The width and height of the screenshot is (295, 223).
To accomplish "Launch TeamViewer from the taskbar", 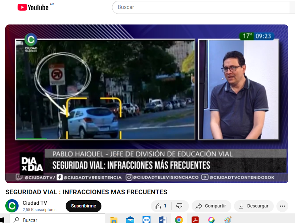I will click(x=146, y=220).
